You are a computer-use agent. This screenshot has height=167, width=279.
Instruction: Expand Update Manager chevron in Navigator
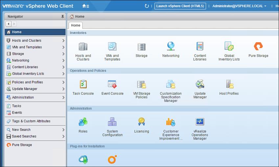point(63,89)
